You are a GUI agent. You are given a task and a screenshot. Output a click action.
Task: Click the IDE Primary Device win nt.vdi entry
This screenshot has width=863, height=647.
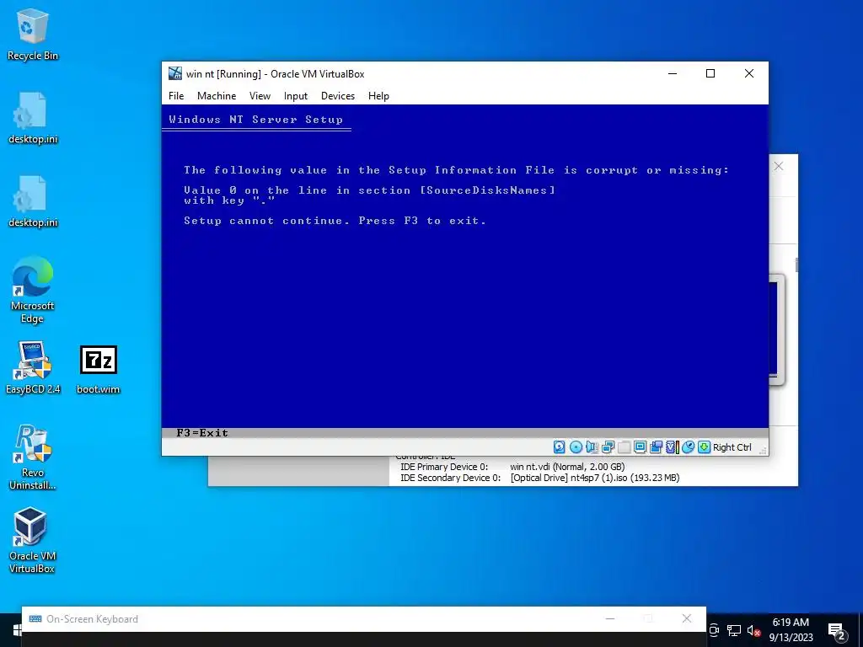512,467
